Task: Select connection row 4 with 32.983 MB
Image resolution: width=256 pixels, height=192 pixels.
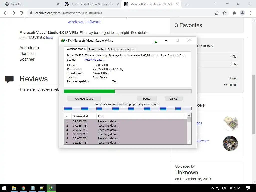Action: click(125, 134)
